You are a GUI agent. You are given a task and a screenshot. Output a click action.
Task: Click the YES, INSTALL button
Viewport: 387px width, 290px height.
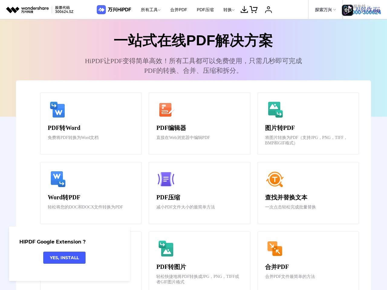(x=64, y=258)
